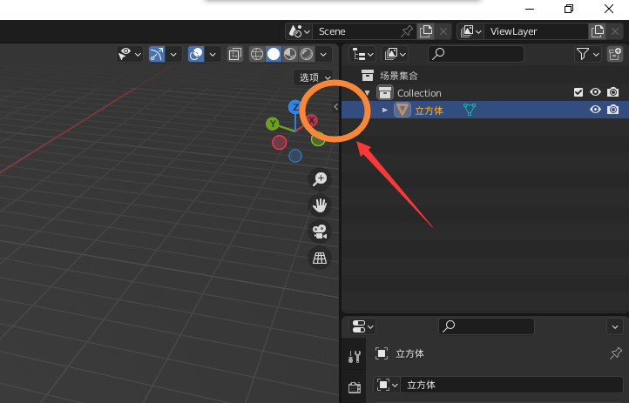Restore down the Blender window

pos(569,9)
